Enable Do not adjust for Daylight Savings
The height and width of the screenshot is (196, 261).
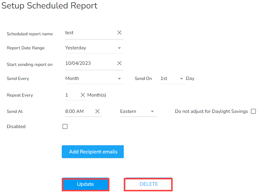[253, 111]
